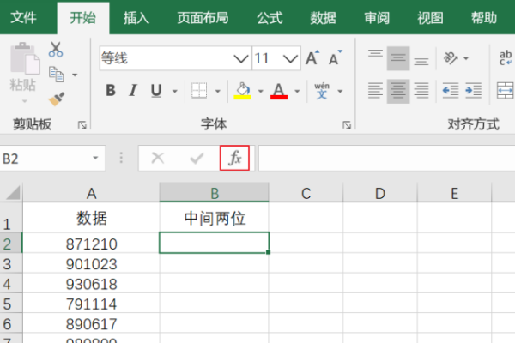The height and width of the screenshot is (343, 515).
Task: Center text horizontally
Action: (398, 91)
